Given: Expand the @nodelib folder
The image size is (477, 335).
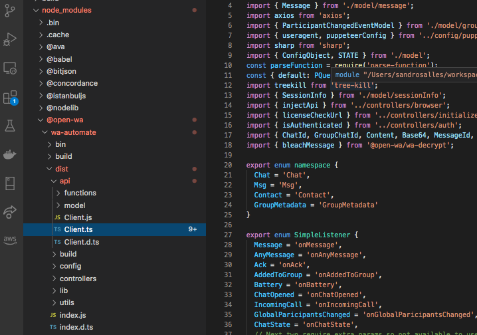Looking at the screenshot, I should click(x=114, y=108).
